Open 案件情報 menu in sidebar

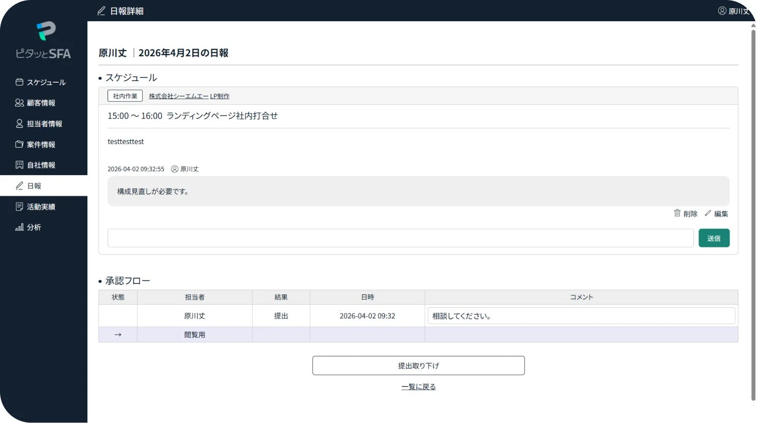pos(43,144)
